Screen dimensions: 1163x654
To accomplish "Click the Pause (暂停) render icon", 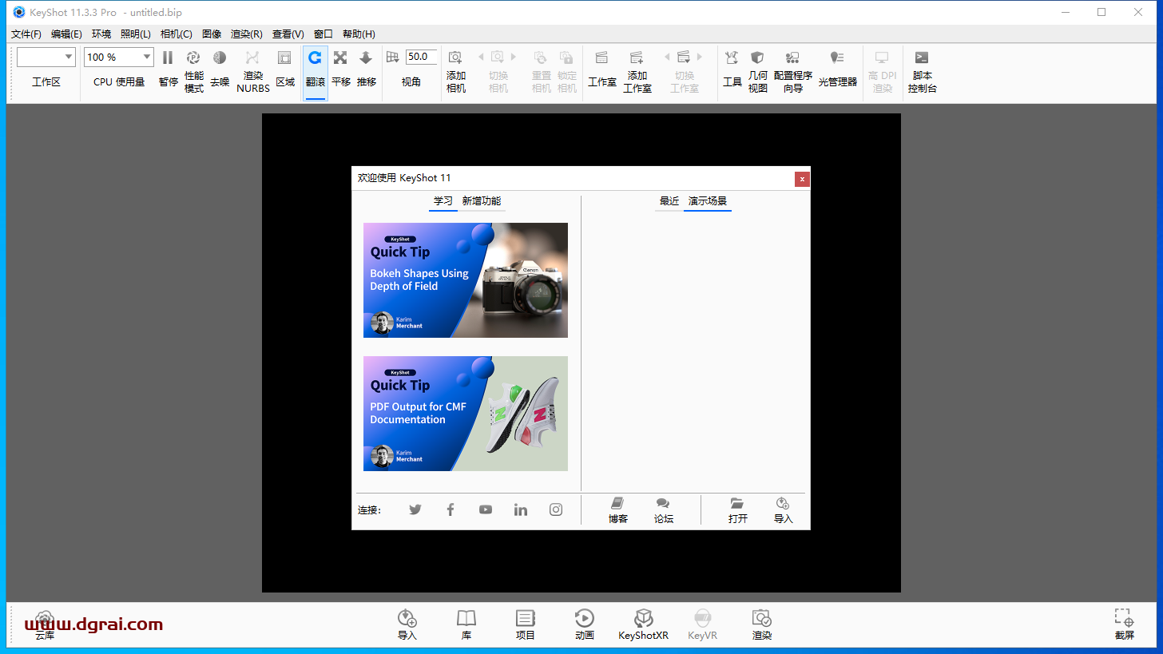I will click(x=168, y=58).
